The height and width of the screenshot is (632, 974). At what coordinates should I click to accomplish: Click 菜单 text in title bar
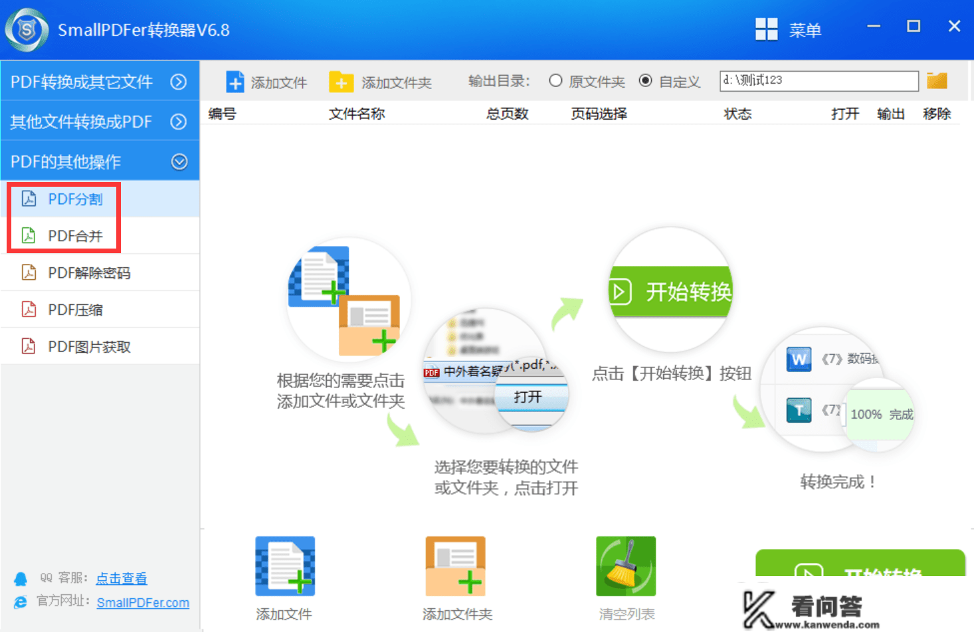pyautogui.click(x=805, y=30)
